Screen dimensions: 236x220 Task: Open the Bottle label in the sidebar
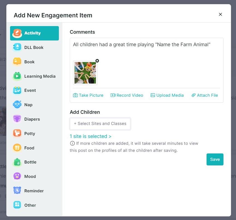tap(31, 162)
